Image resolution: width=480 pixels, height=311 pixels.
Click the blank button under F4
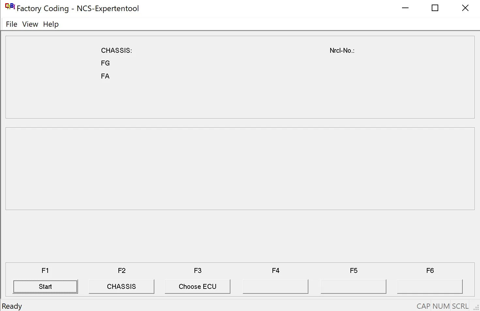(275, 287)
